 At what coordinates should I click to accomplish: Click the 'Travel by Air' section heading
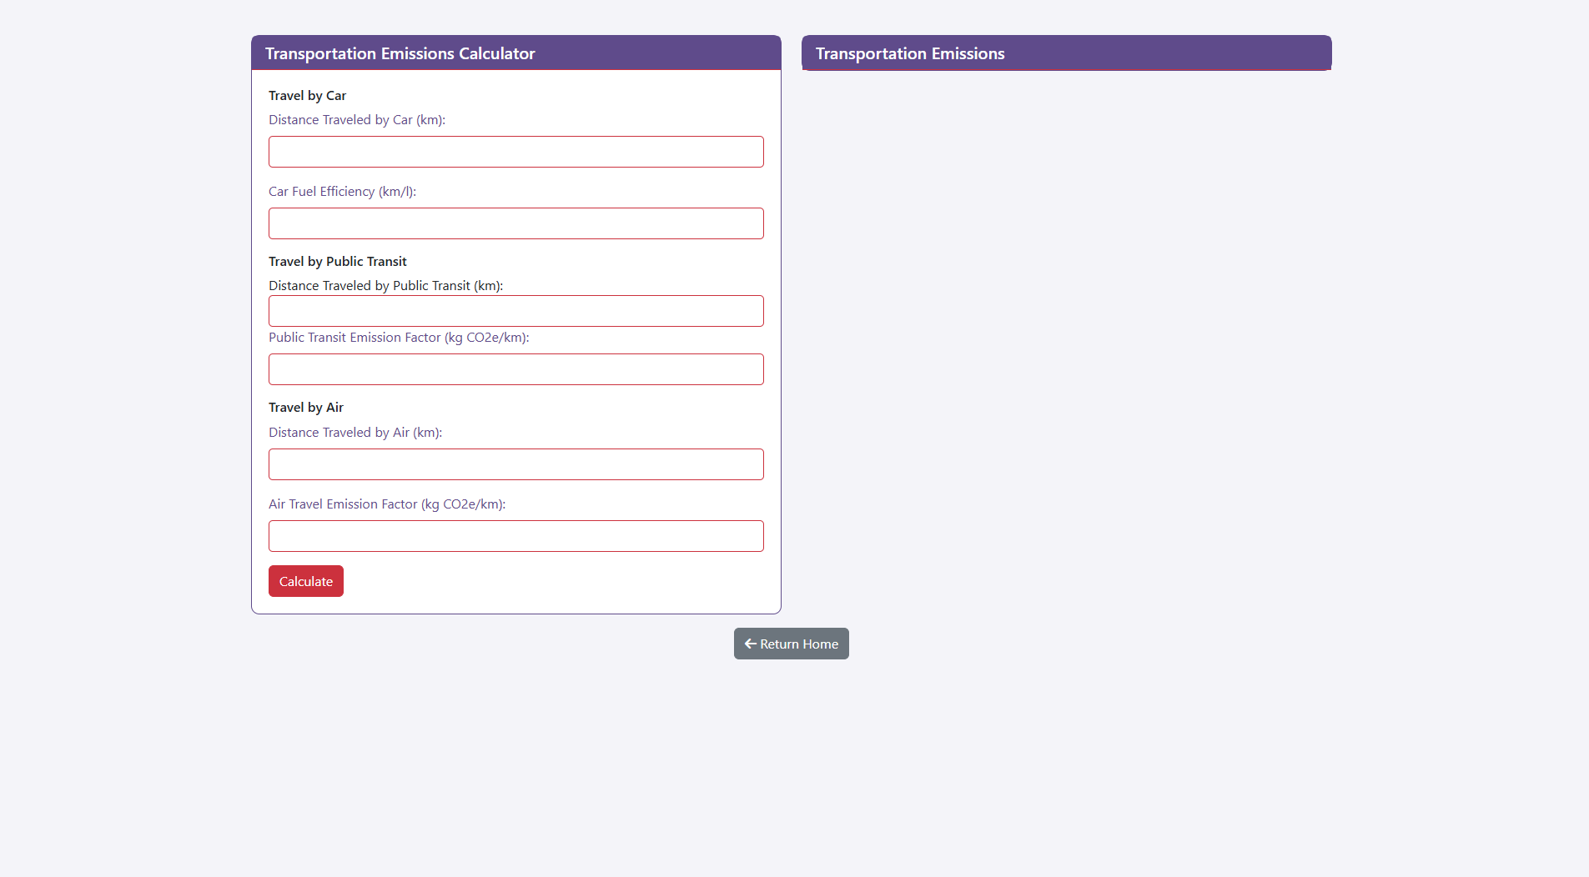click(305, 408)
